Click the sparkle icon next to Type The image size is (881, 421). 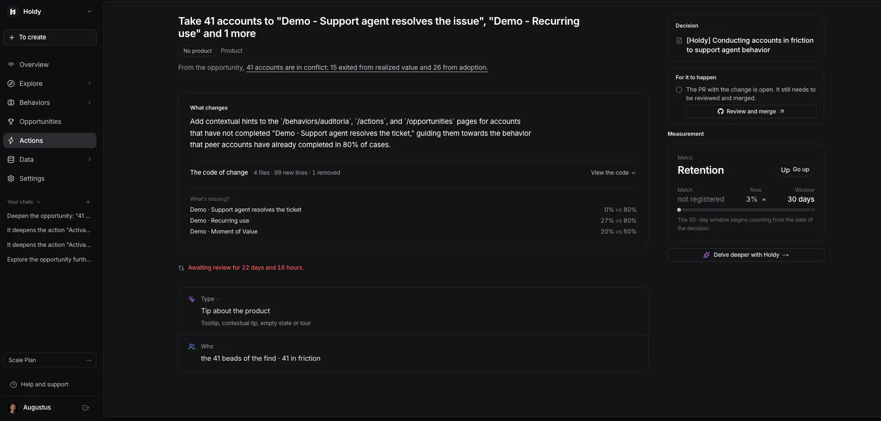point(192,299)
